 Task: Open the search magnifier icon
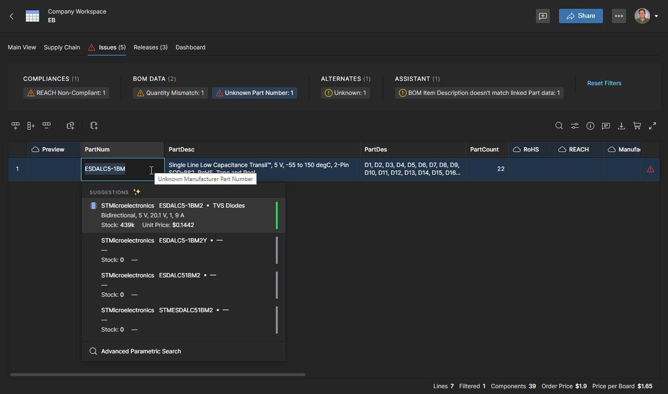click(559, 126)
